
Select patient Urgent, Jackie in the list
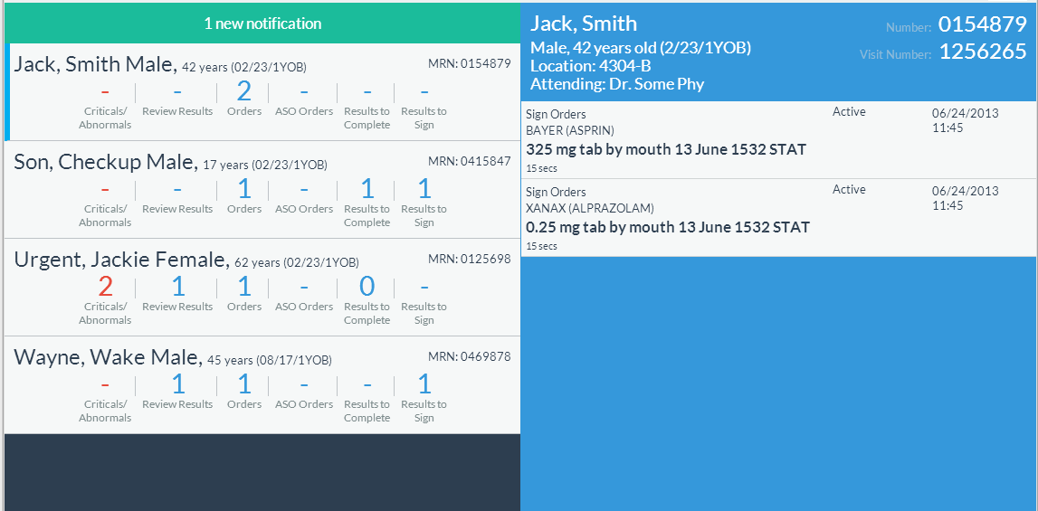click(120, 260)
